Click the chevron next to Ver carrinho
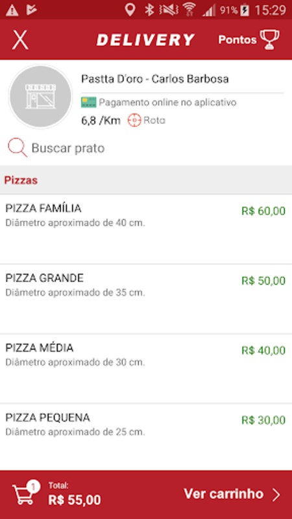 pyautogui.click(x=276, y=494)
